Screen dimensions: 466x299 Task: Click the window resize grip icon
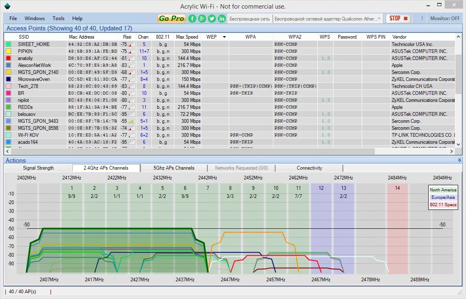pos(460,292)
